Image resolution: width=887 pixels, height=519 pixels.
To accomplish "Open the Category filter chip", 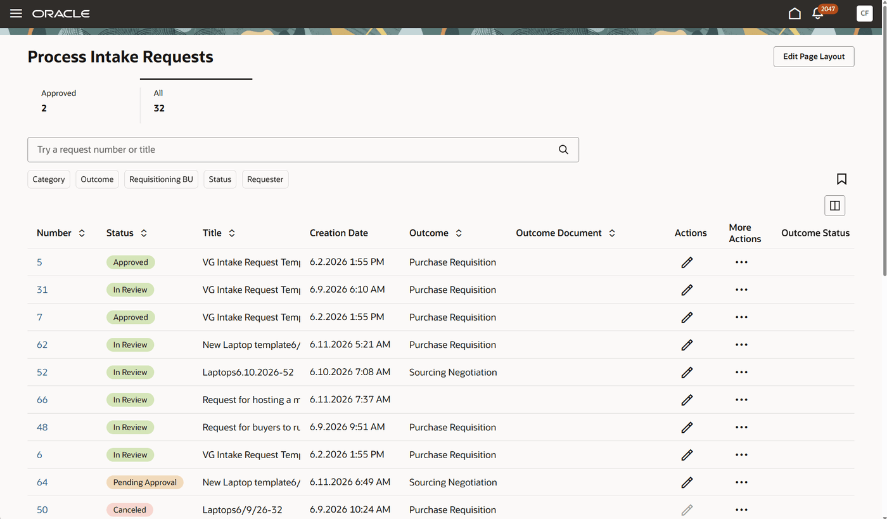I will (49, 179).
